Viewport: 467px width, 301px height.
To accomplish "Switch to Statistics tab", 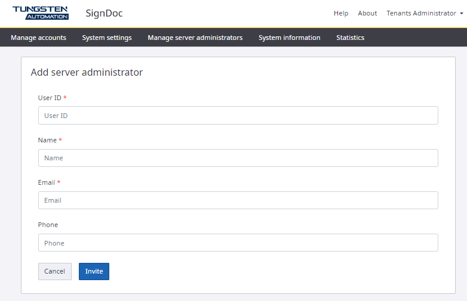I will pyautogui.click(x=350, y=38).
